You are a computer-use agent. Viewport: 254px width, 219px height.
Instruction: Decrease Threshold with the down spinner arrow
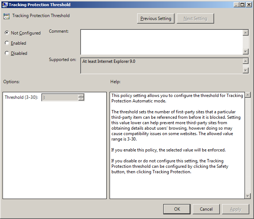pos(81,99)
